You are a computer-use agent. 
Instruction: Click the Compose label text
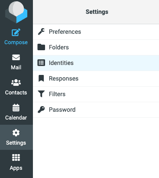coord(16,42)
